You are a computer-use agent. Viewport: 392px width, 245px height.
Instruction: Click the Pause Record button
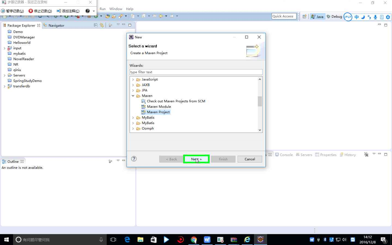click(x=13, y=11)
